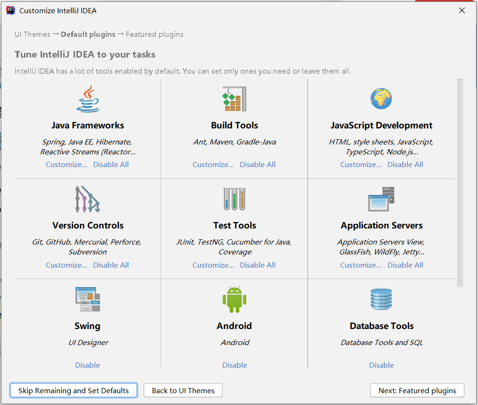478x405 pixels.
Task: Disable All JavaScript Development plugins
Action: click(405, 164)
